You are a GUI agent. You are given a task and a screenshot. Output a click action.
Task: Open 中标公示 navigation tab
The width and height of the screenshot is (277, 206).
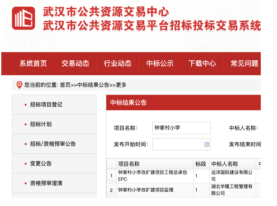pyautogui.click(x=160, y=64)
